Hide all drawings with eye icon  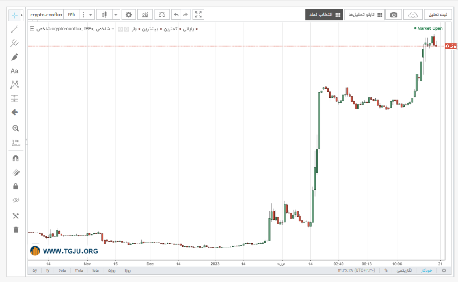pyautogui.click(x=16, y=200)
